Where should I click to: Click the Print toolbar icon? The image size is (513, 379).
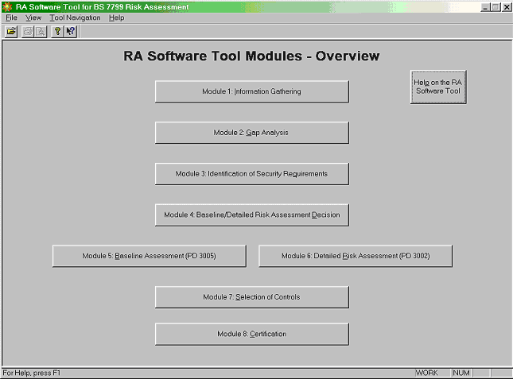click(x=28, y=32)
